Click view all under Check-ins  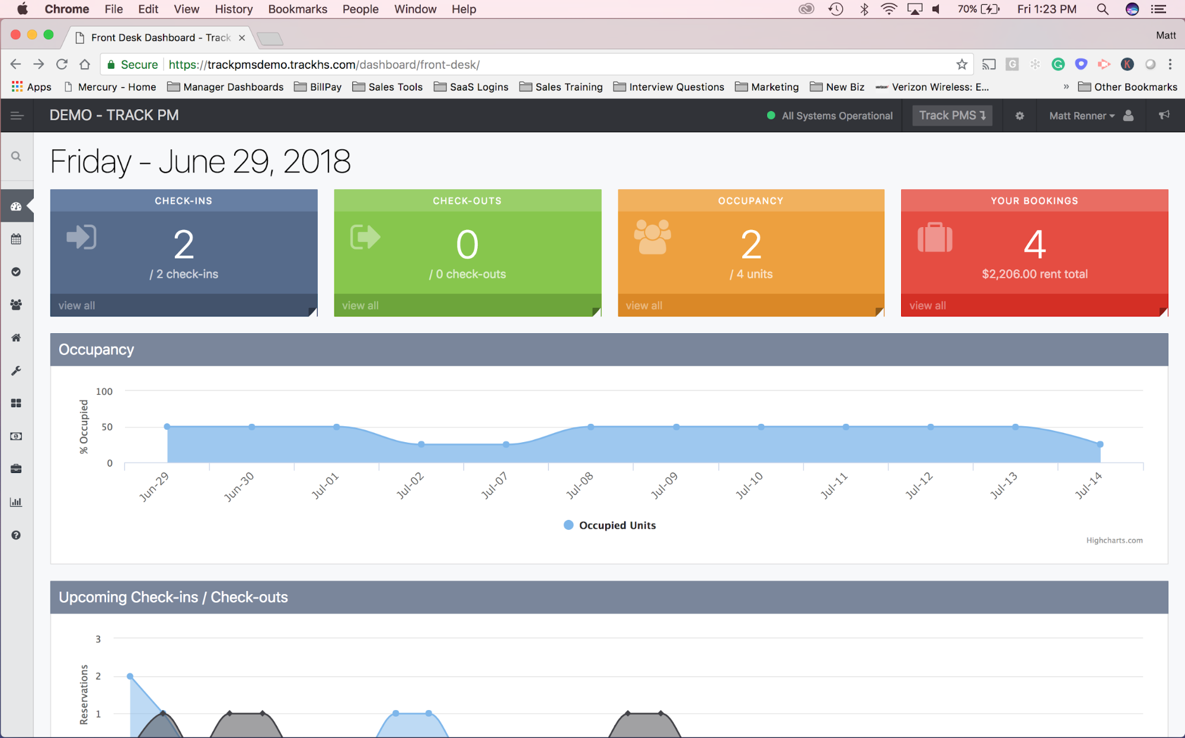pos(76,305)
